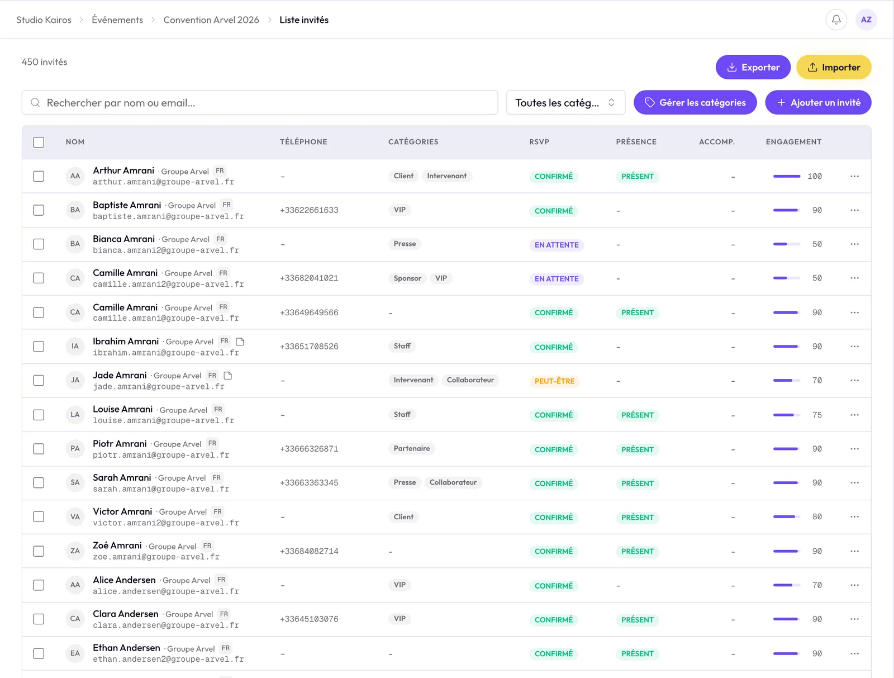This screenshot has width=894, height=678.
Task: Select the Jade Amrani row checkbox
Action: tap(39, 381)
